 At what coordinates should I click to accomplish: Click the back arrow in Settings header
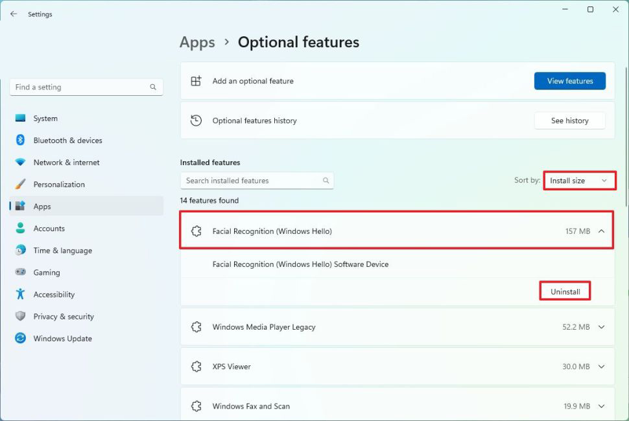point(14,14)
